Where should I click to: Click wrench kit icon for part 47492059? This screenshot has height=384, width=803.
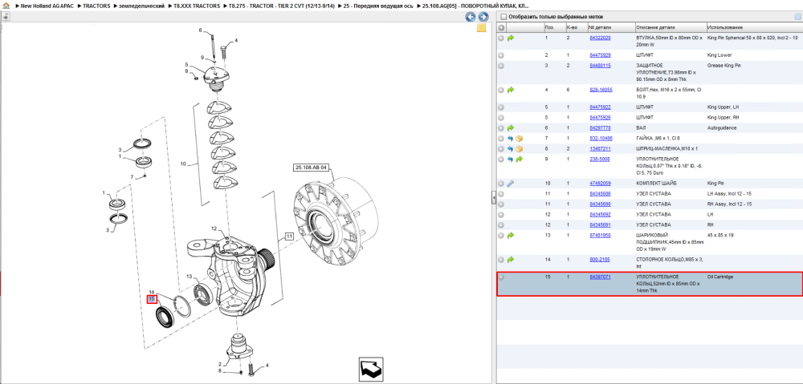[511, 183]
